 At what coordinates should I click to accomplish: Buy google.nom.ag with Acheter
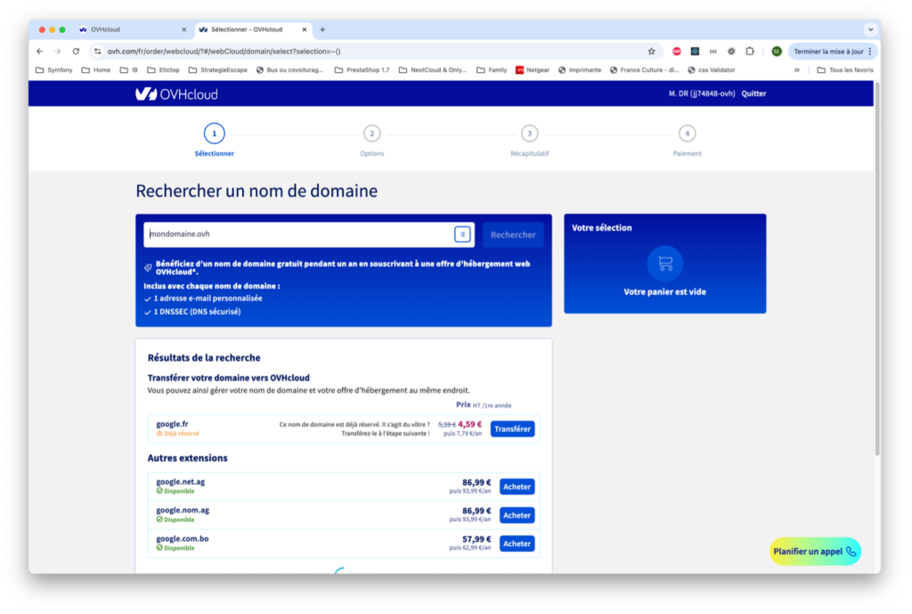click(517, 515)
